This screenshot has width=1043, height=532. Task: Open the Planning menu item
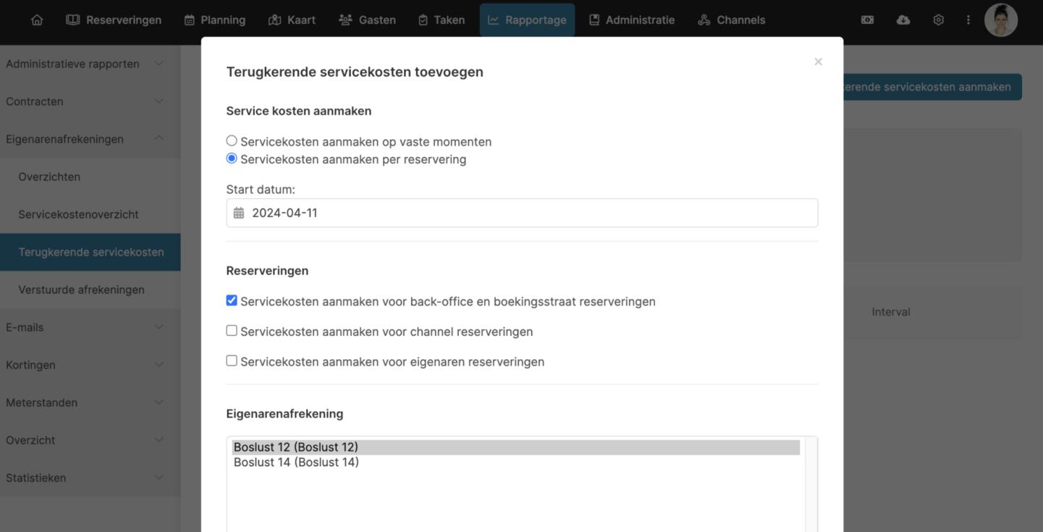[214, 20]
